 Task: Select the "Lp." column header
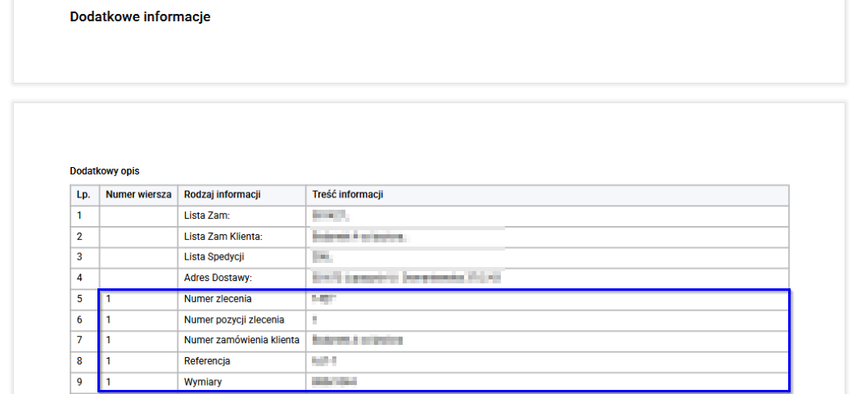point(85,195)
